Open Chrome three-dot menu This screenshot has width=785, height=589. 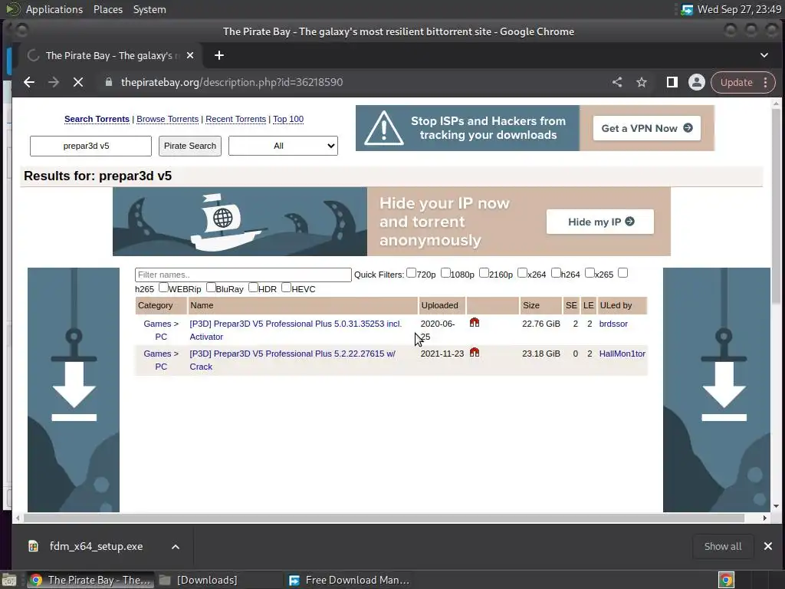[766, 82]
